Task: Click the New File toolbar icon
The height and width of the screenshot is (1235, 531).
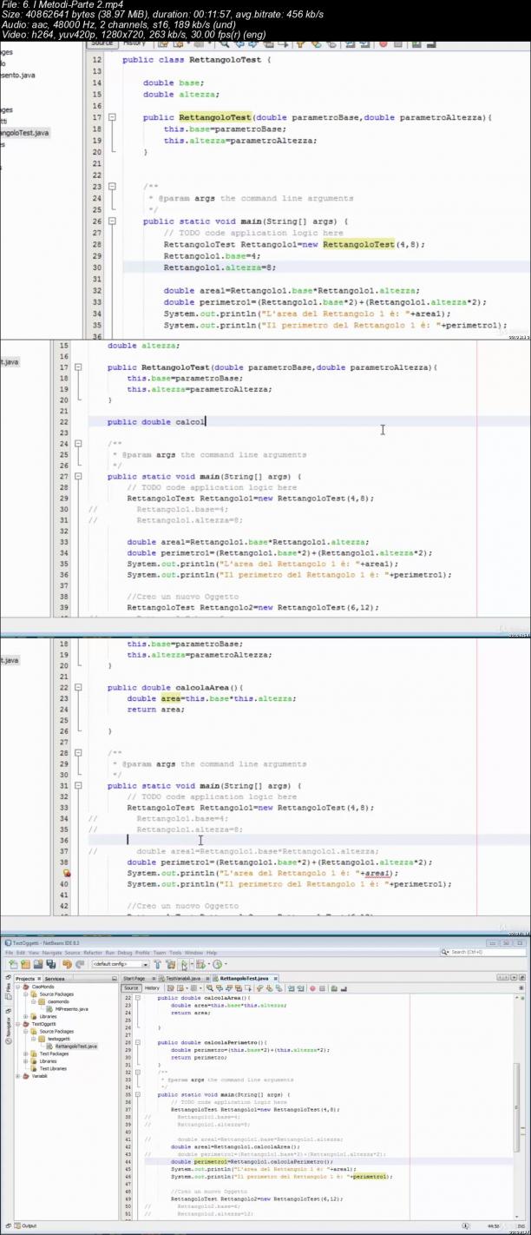Action: tap(13, 964)
